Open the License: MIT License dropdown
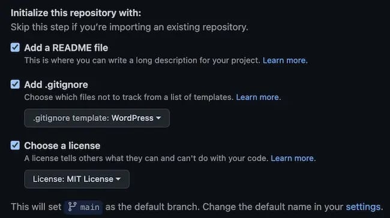 pos(77,179)
